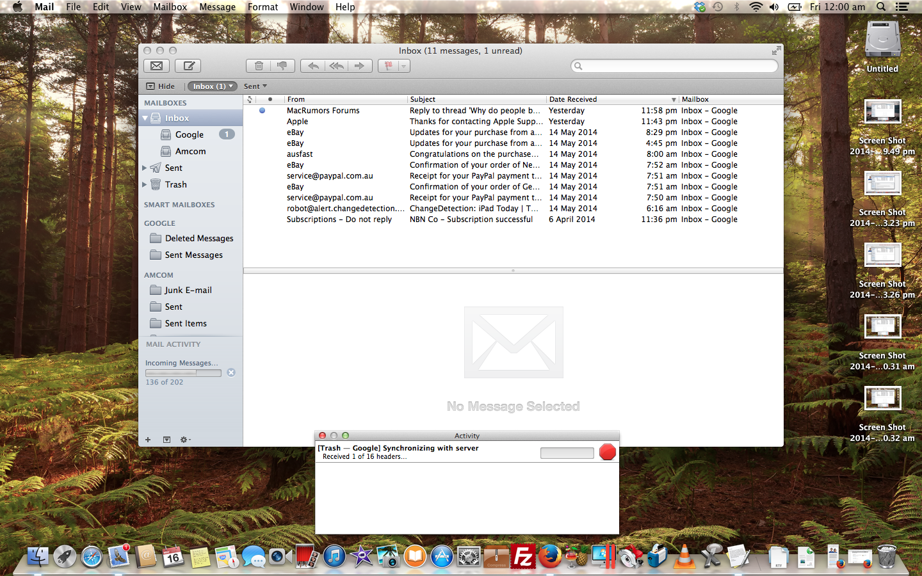Click the Reply All double-arrow button

click(x=336, y=66)
